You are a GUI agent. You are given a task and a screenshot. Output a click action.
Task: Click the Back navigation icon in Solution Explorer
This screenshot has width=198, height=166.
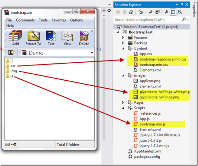coord(118,12)
